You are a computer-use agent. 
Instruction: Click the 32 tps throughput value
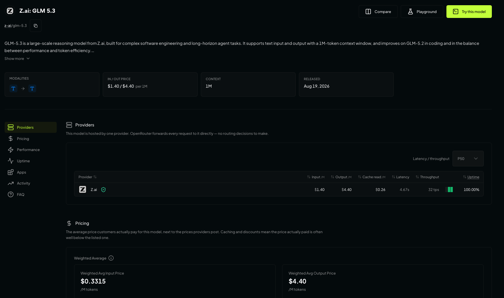[x=434, y=190]
